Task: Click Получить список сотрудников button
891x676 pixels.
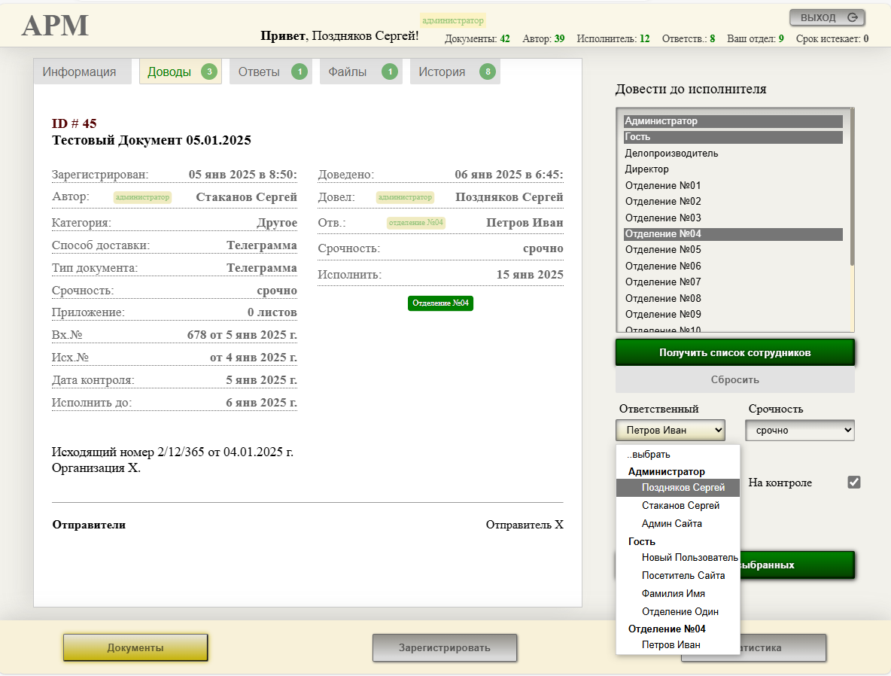Action: pos(734,352)
